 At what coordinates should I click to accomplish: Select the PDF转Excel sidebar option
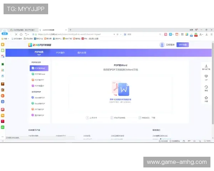pyautogui.click(x=39, y=74)
